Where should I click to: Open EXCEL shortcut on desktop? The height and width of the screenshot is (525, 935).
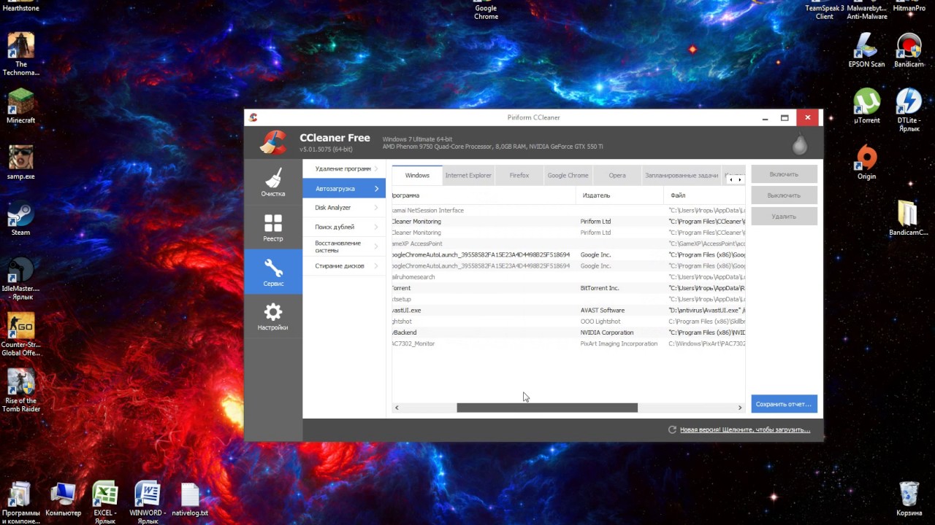click(x=105, y=502)
